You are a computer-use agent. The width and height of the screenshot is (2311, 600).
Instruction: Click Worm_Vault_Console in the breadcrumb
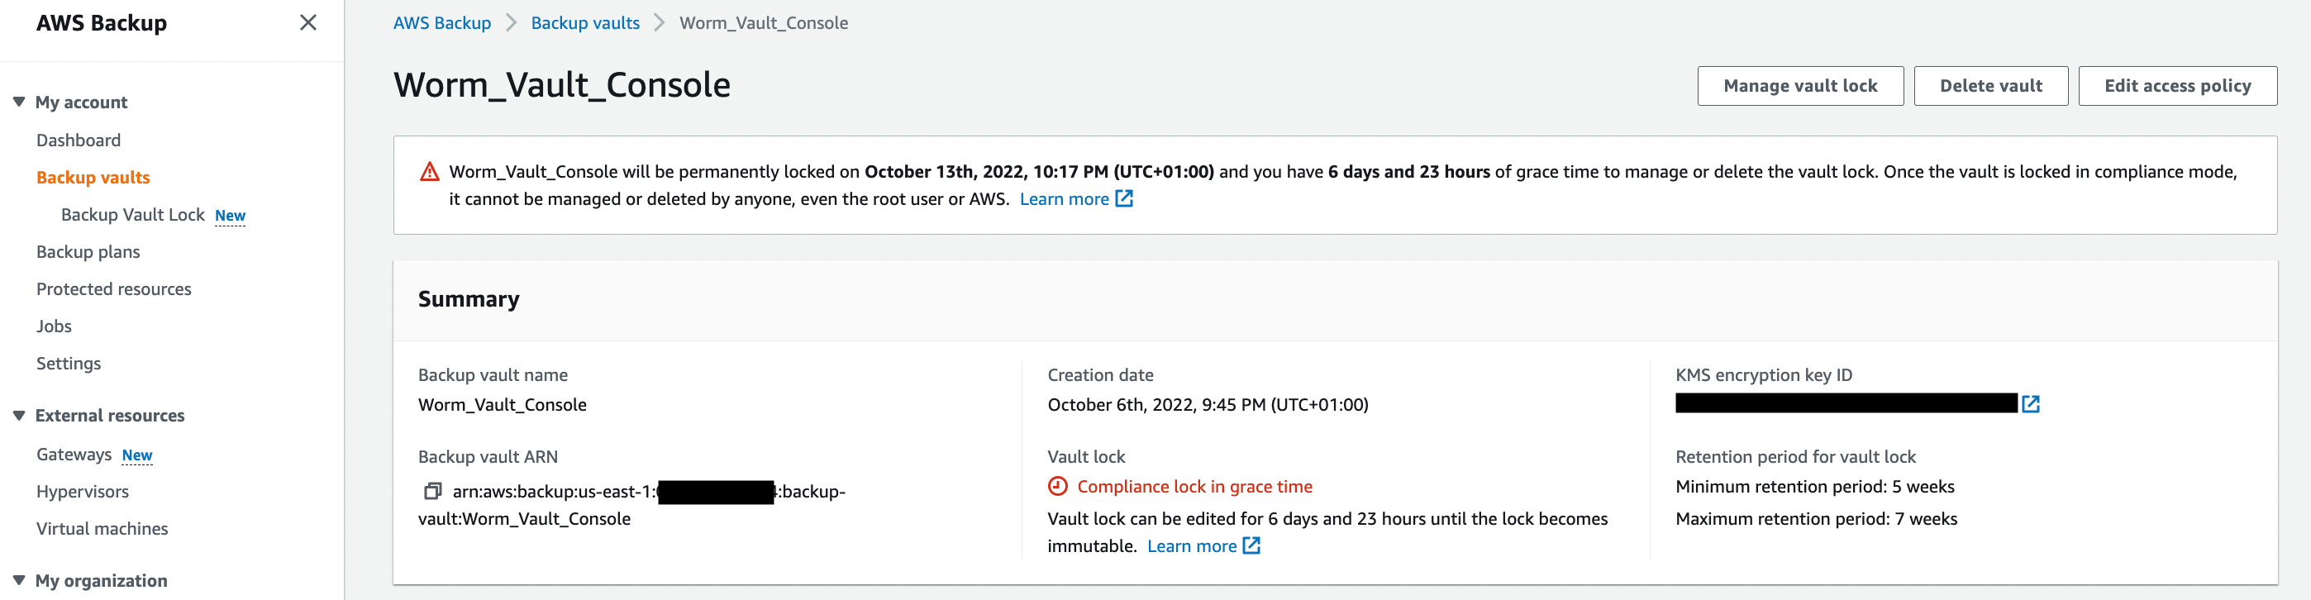[x=764, y=23]
